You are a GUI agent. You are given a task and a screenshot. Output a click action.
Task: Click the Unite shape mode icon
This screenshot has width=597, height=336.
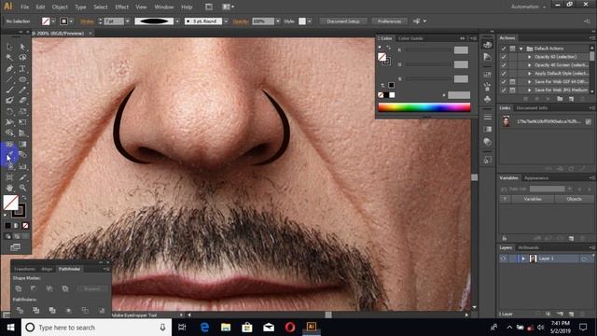[x=19, y=288]
